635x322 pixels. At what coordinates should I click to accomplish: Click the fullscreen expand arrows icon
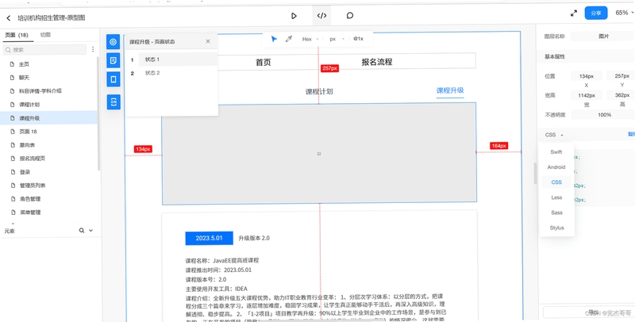point(573,13)
